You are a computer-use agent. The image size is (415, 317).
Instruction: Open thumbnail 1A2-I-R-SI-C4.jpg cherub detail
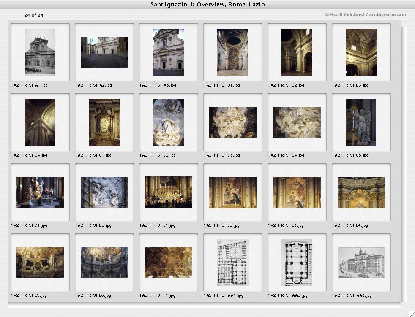click(297, 122)
